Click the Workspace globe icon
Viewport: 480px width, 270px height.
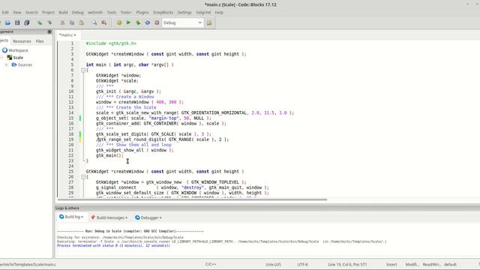click(x=4, y=50)
